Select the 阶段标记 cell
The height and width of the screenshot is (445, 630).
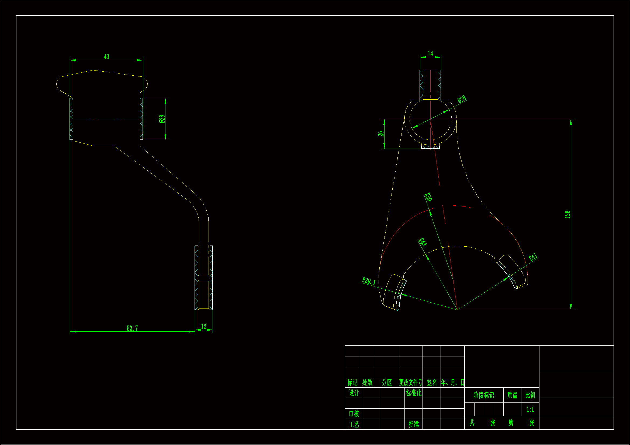point(483,395)
